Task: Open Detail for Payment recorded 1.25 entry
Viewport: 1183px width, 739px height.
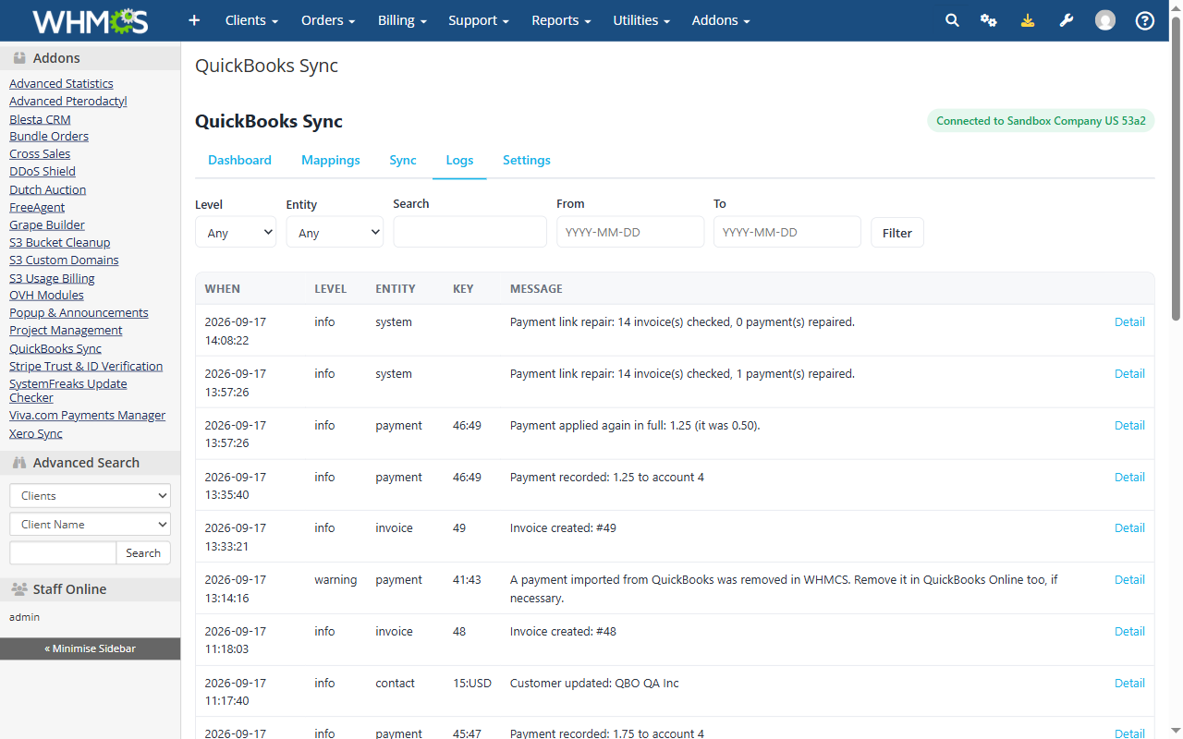Action: tap(1129, 478)
